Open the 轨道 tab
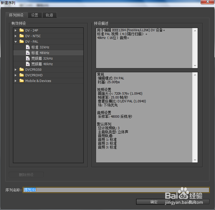Image resolution: width=215 pixels, height=210 pixels. coord(49,15)
